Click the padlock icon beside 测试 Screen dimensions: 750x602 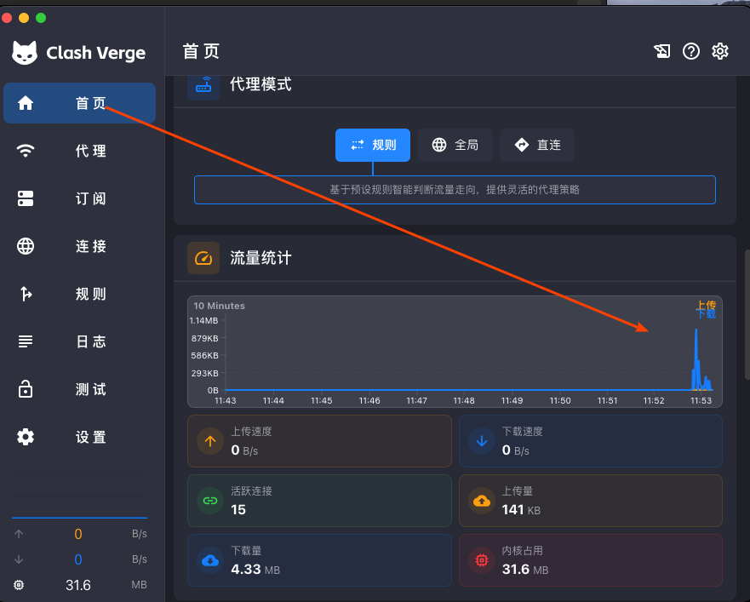26,388
